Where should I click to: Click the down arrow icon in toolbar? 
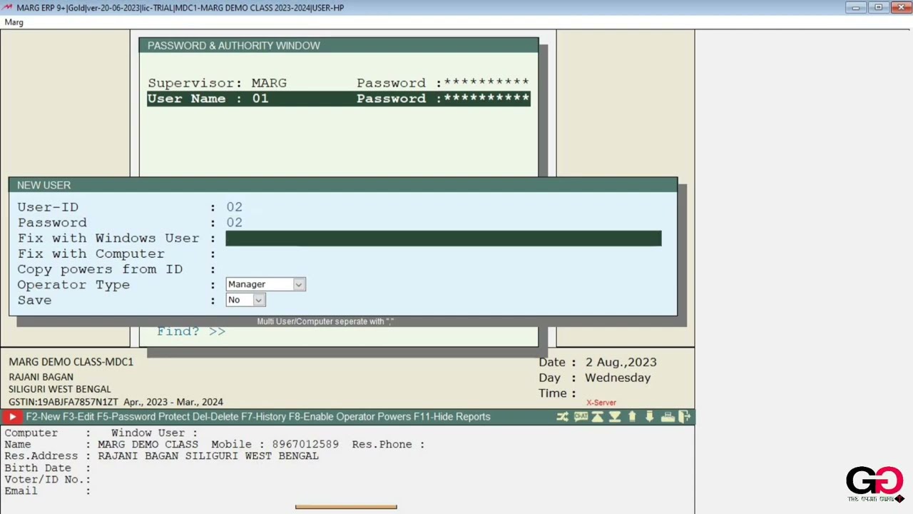tap(649, 417)
